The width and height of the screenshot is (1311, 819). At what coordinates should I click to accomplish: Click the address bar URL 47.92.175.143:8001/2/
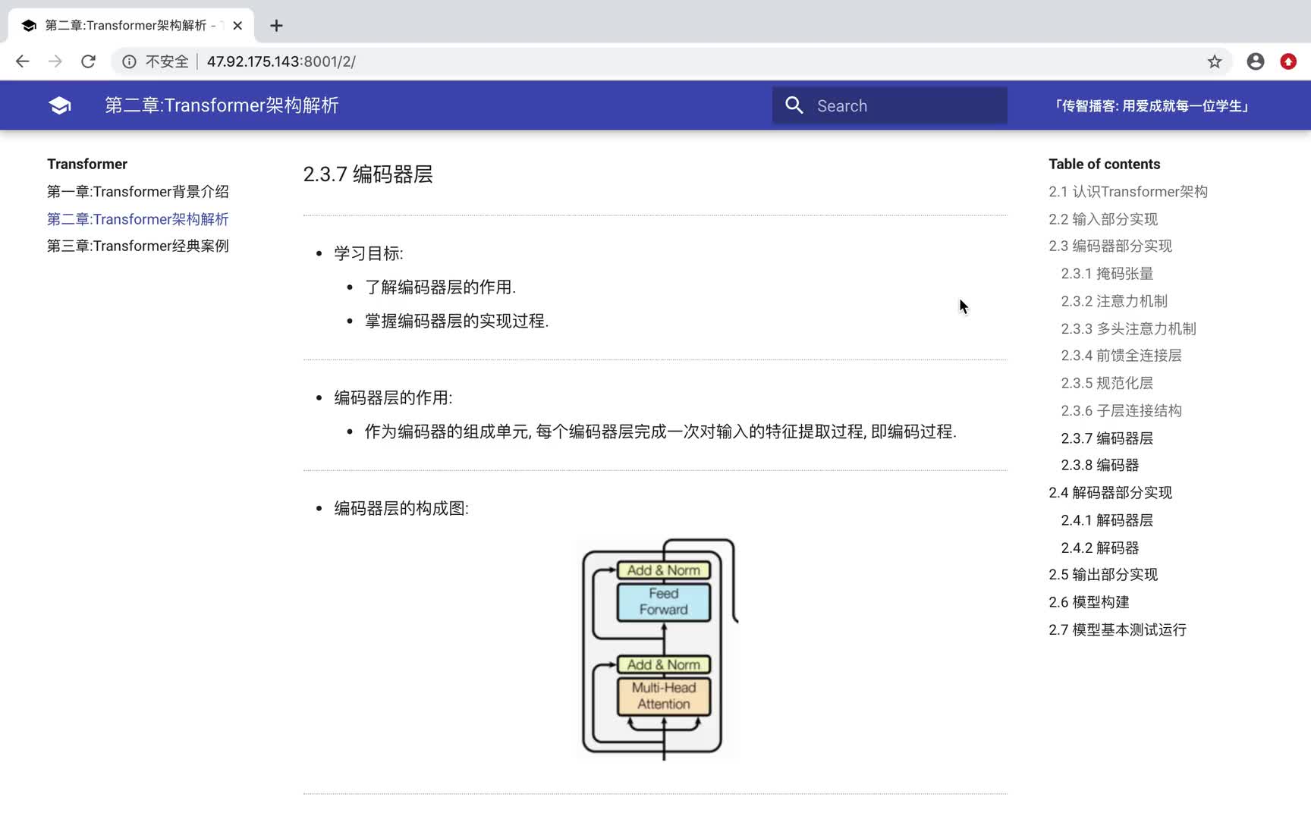[281, 61]
